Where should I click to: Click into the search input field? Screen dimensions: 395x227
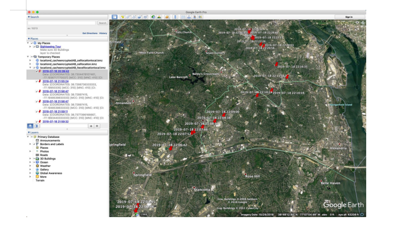[x=62, y=23]
